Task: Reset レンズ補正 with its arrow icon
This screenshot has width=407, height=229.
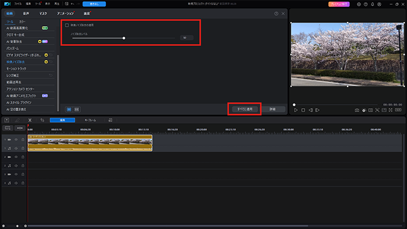Action: click(51, 76)
